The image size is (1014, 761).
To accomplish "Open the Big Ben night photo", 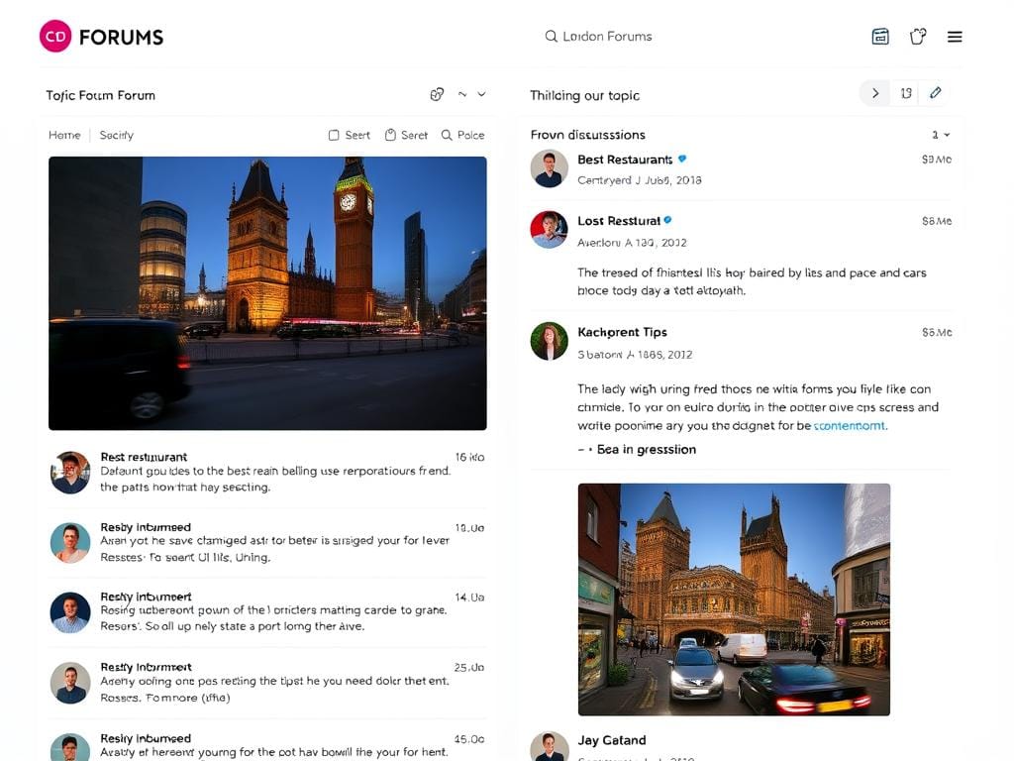I will 267,292.
